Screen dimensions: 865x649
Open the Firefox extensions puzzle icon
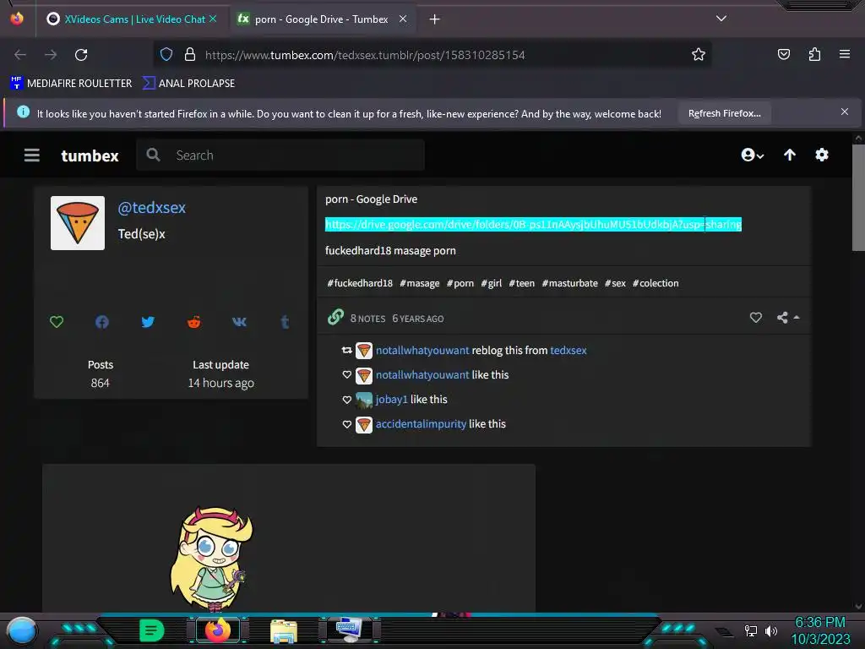tap(814, 54)
